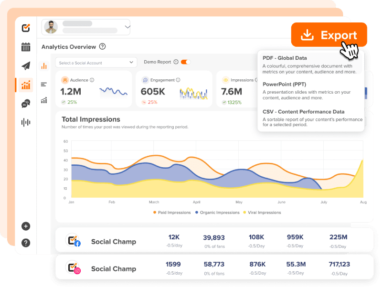The image size is (382, 289).
Task: Select the analytics bar chart sidebar icon
Action: click(26, 85)
